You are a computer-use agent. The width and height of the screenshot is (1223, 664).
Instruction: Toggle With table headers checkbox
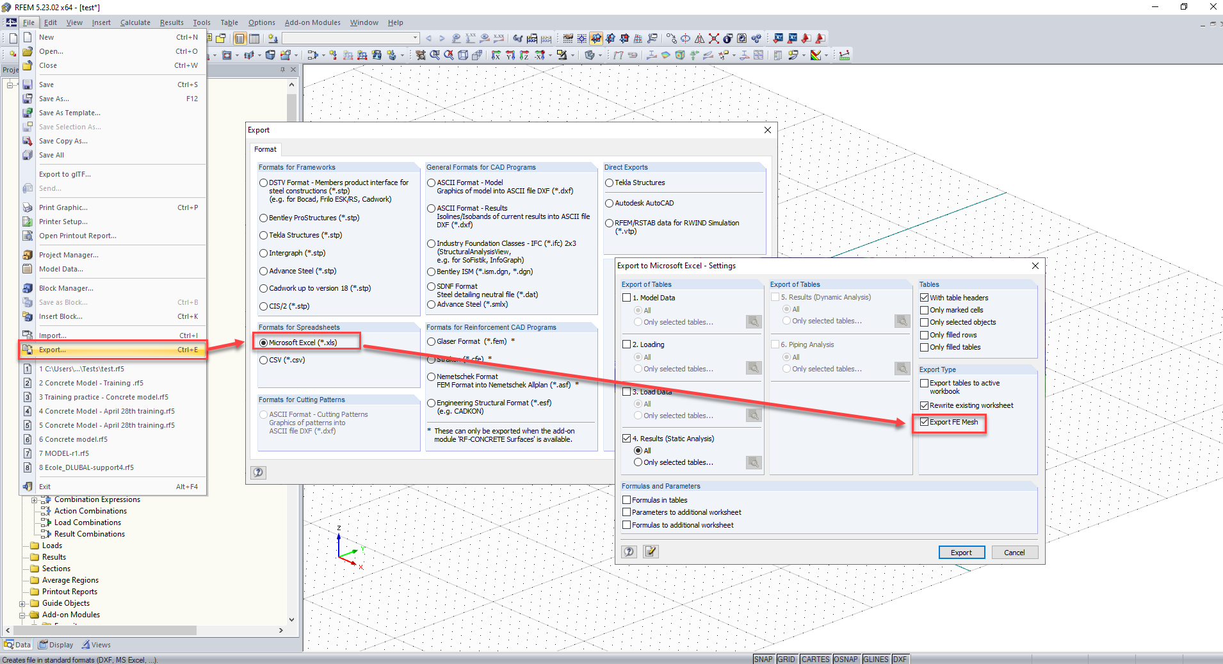[x=924, y=298]
